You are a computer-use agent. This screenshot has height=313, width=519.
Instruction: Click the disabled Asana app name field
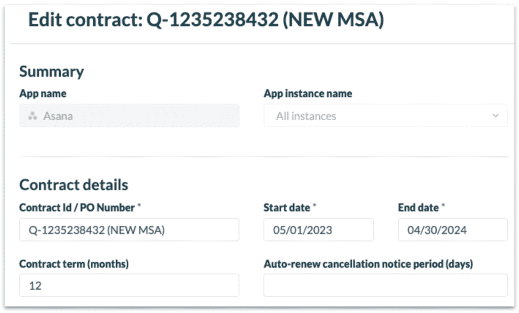129,116
